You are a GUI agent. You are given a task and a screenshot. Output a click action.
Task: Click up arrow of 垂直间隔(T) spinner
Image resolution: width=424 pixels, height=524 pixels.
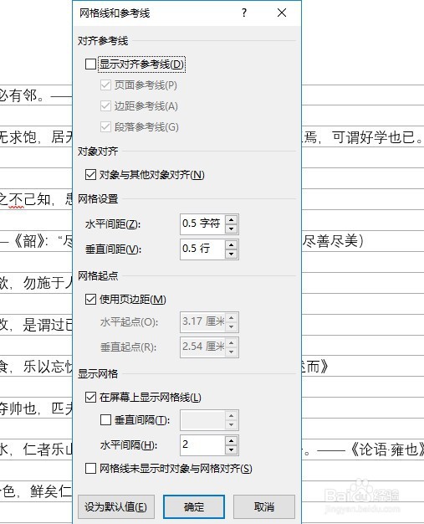231,415
